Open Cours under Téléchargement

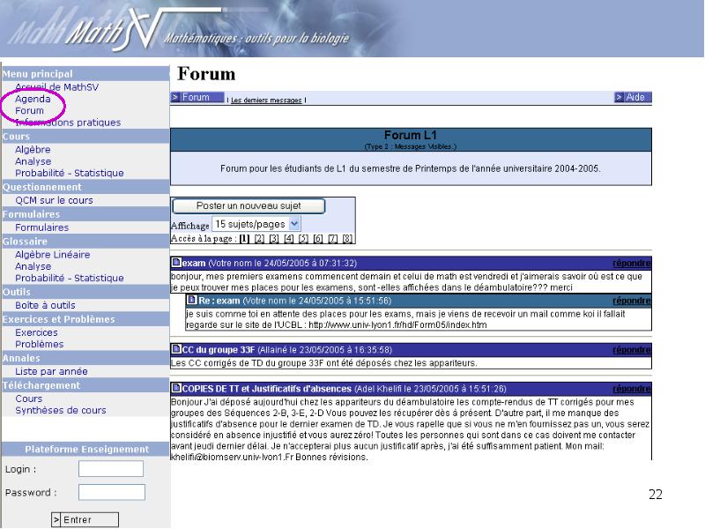28,399
